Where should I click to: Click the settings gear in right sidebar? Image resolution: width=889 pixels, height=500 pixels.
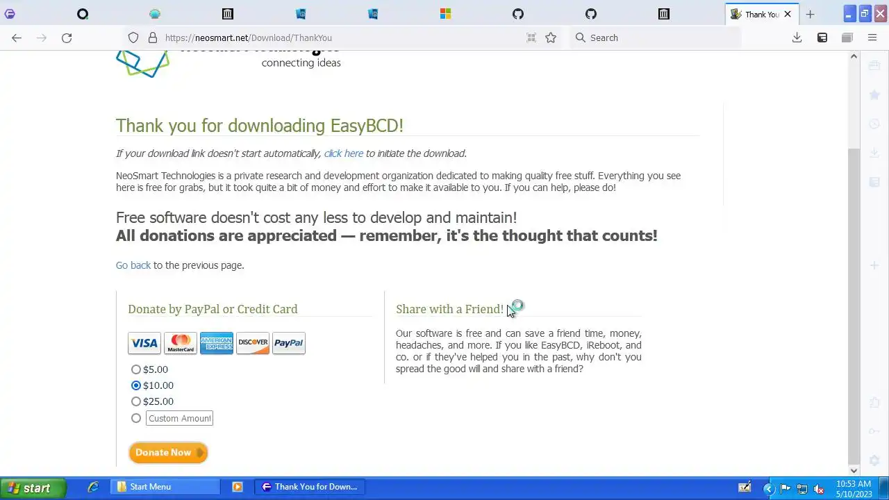874,460
